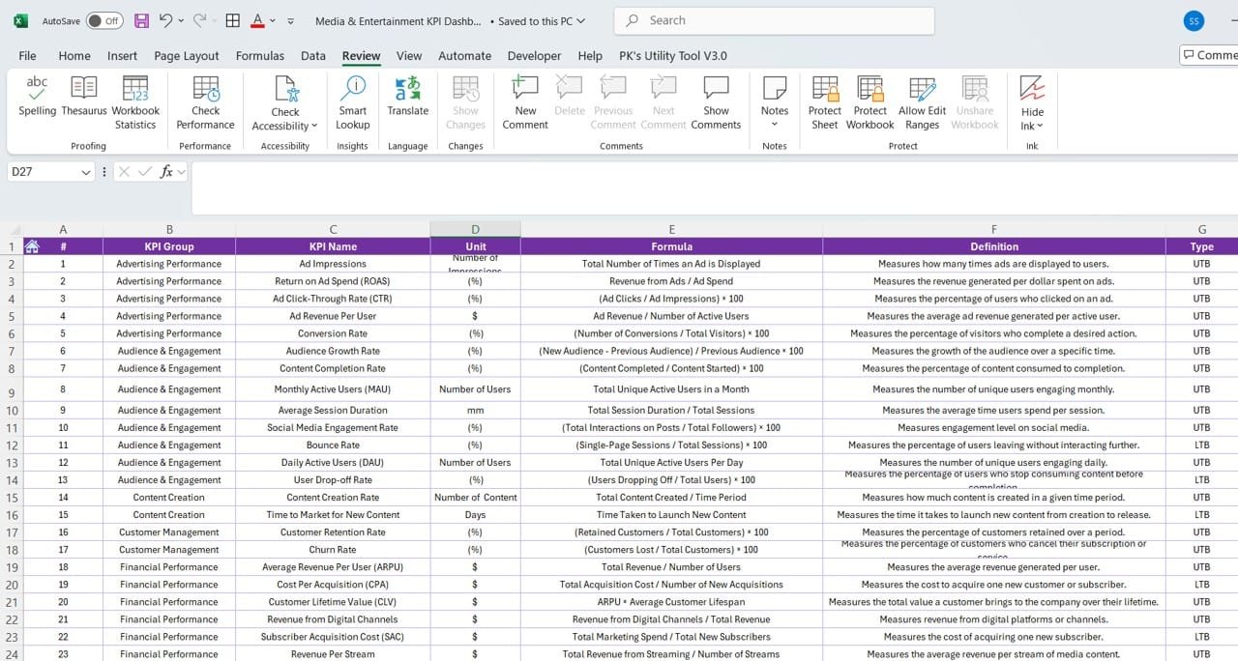Launch Smart Lookup
This screenshot has width=1238, height=661.
tap(352, 102)
